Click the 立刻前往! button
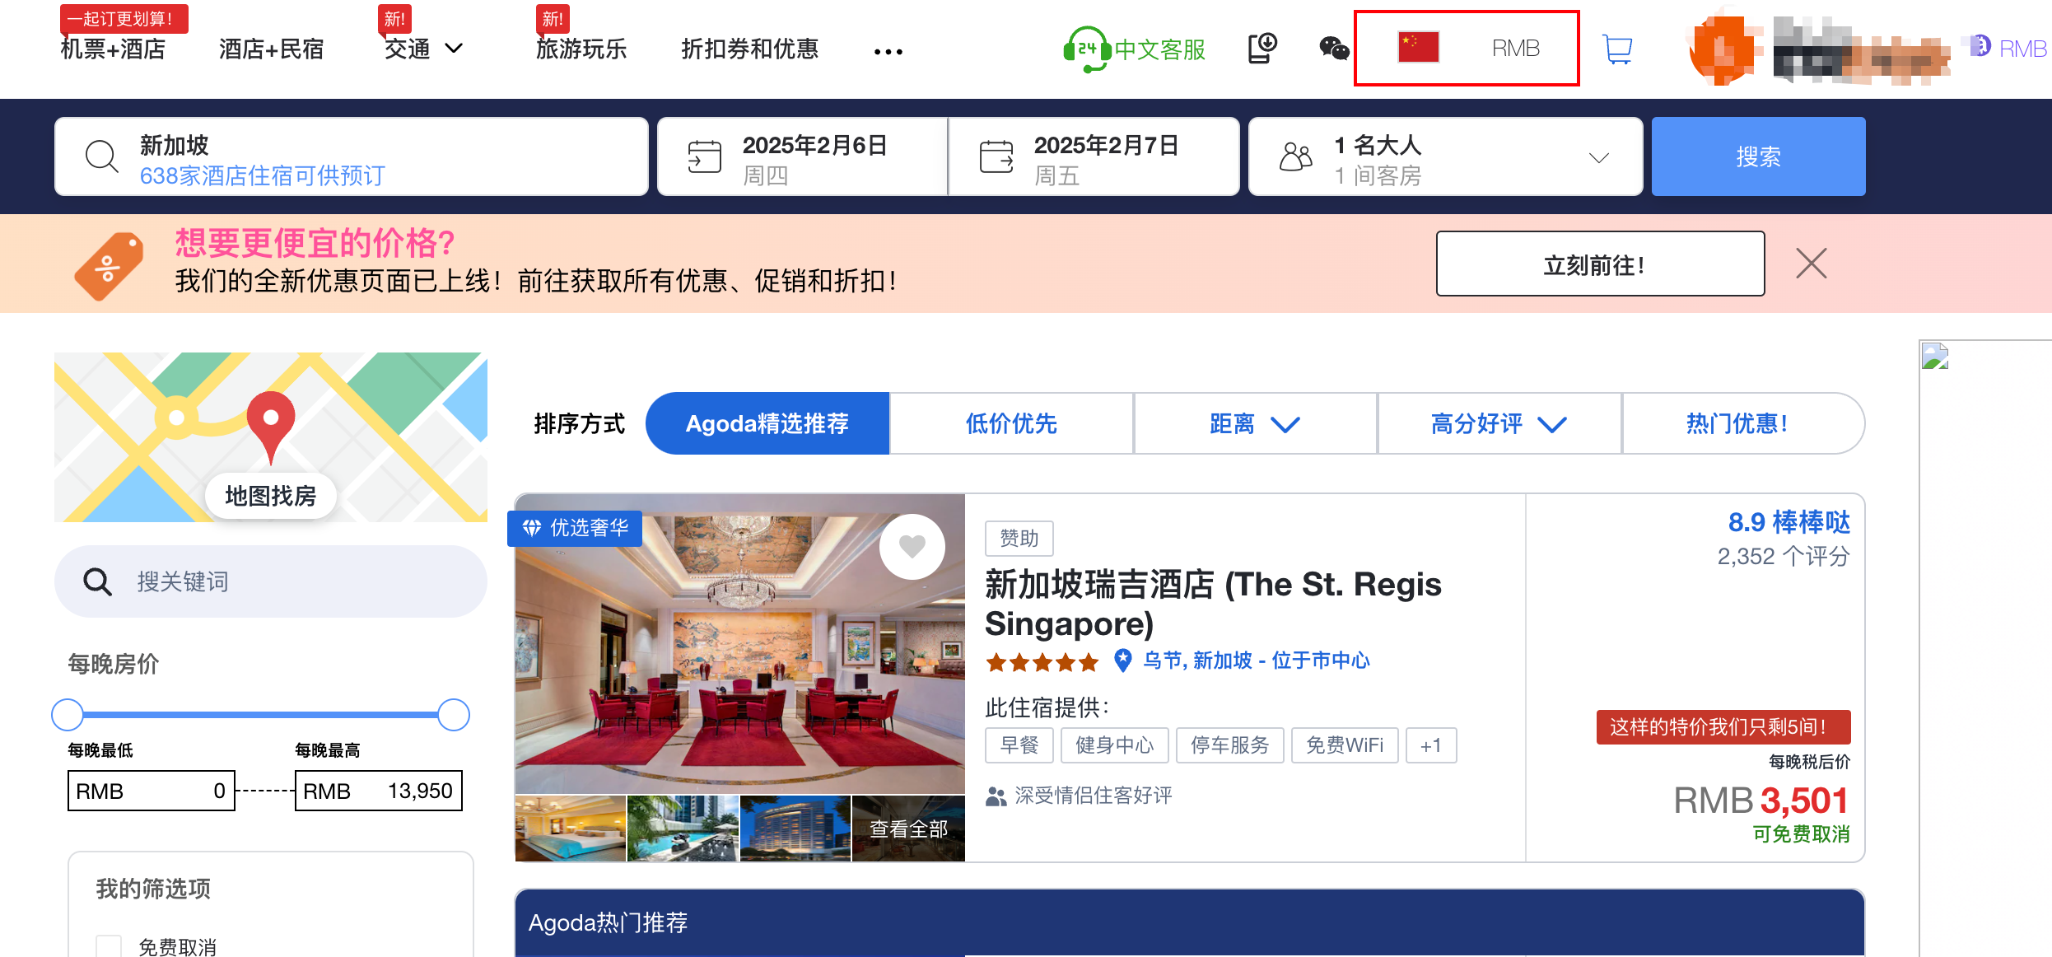Screen dimensions: 2052x957 coord(1600,264)
